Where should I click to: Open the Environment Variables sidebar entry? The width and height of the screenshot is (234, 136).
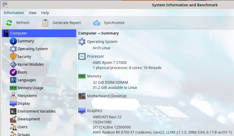tap(36, 111)
